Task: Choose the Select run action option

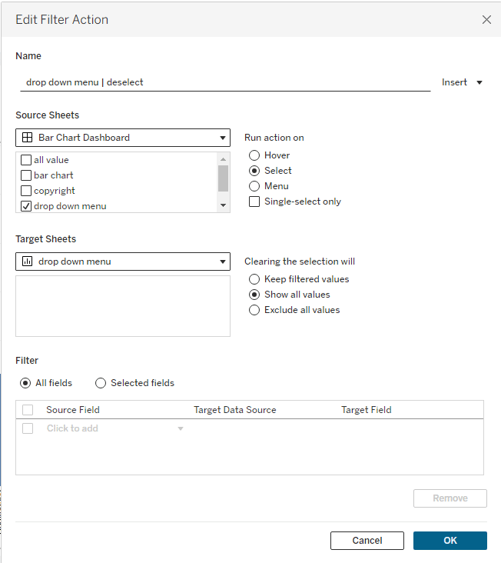Action: point(254,171)
